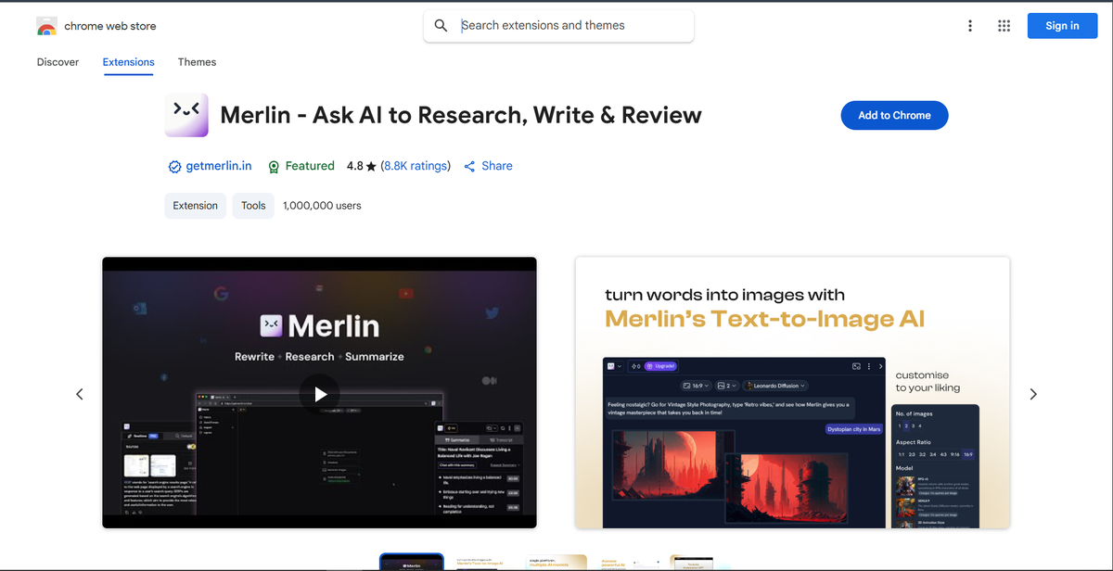Share this extension page
This screenshot has width=1113, height=571.
[x=488, y=166]
